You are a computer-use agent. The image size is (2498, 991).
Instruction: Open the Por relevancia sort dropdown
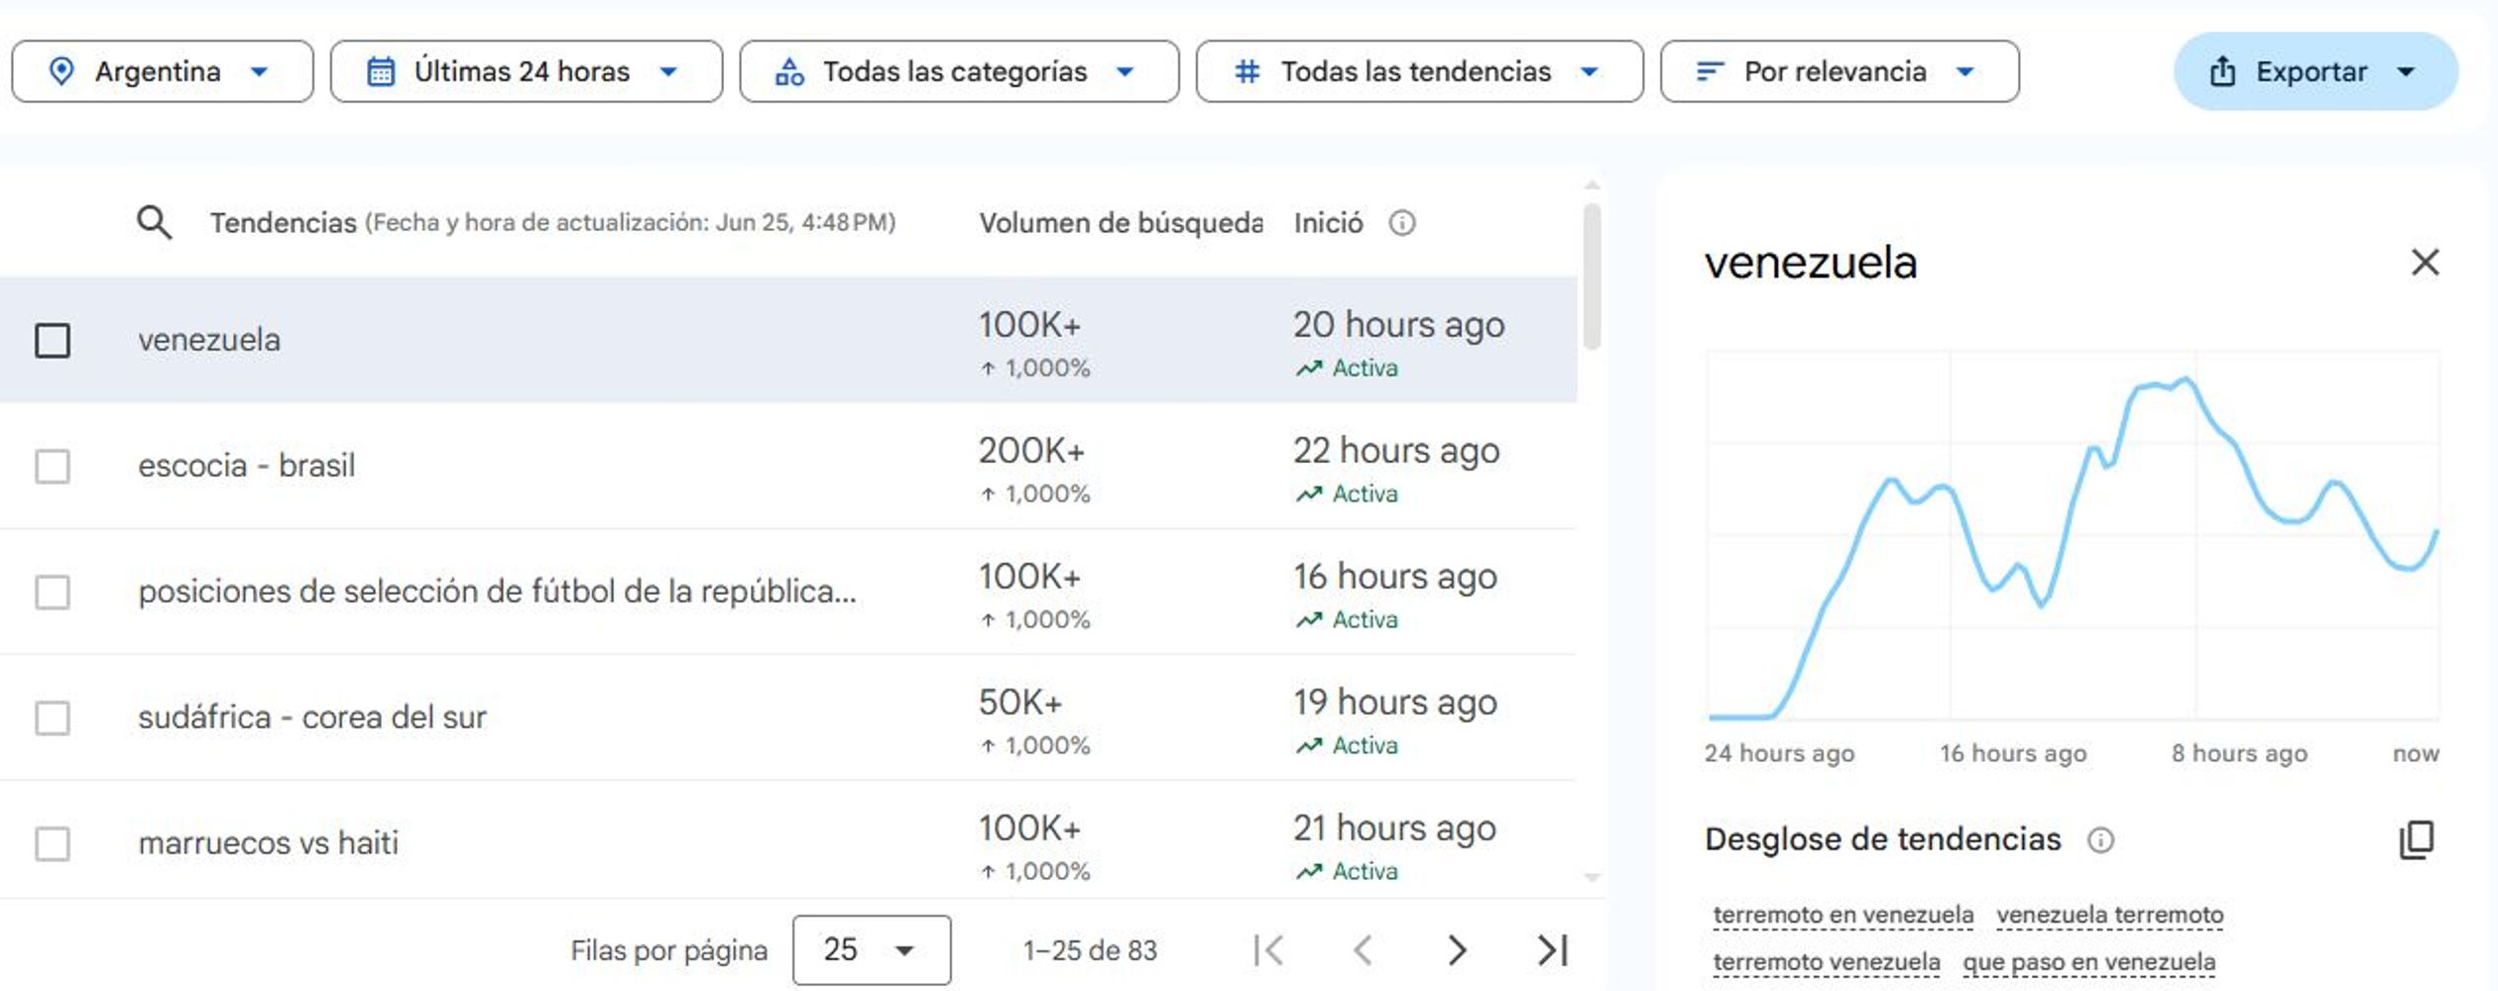[1840, 71]
